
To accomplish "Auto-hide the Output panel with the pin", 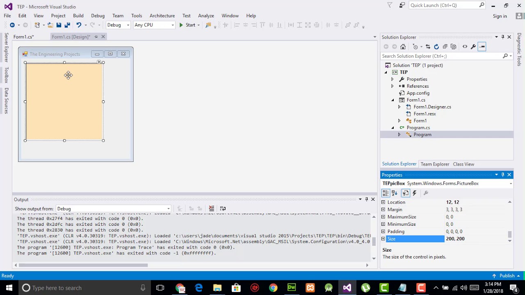I will pos(366,200).
